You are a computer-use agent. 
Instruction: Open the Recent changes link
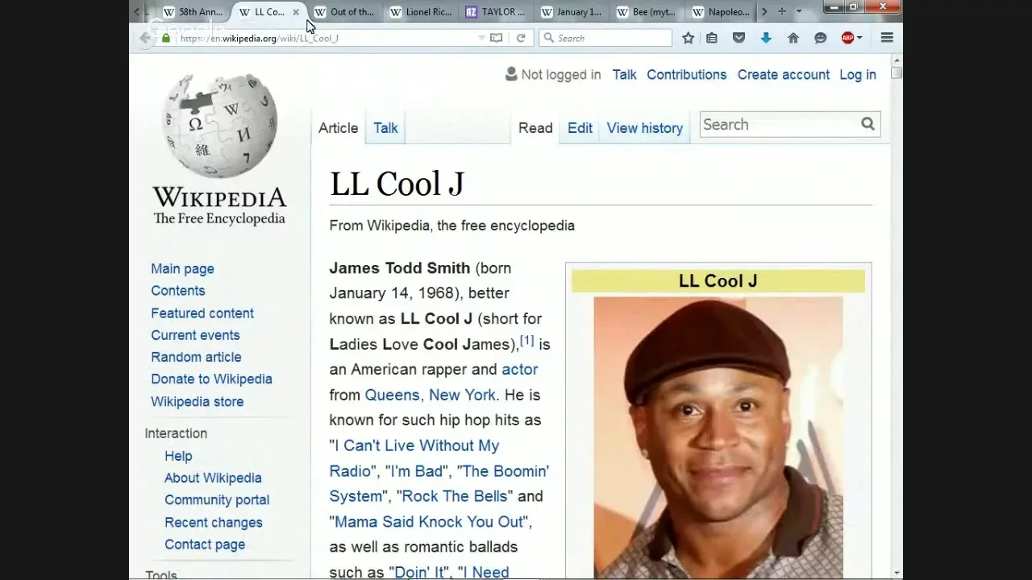[x=213, y=523]
